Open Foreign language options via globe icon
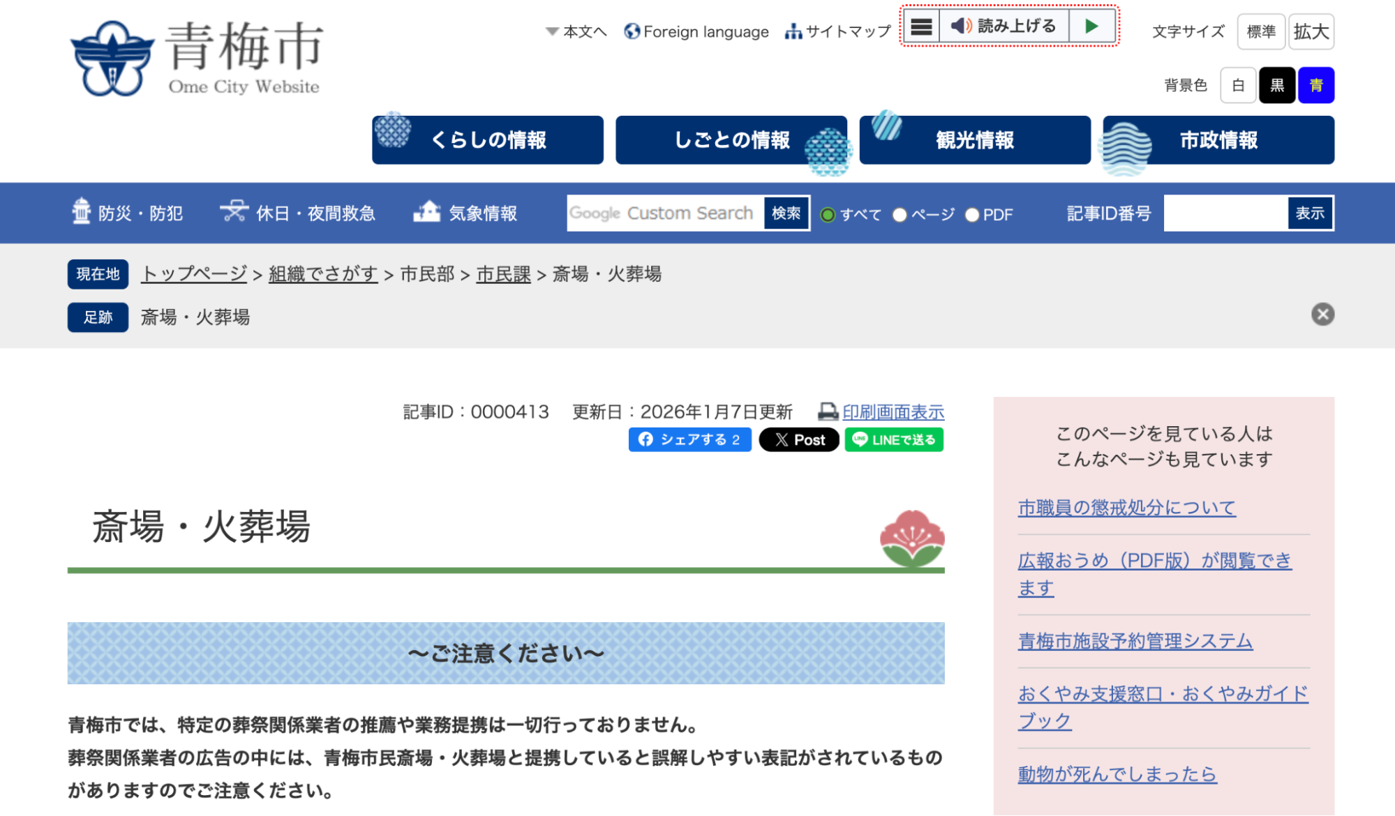 tap(696, 31)
